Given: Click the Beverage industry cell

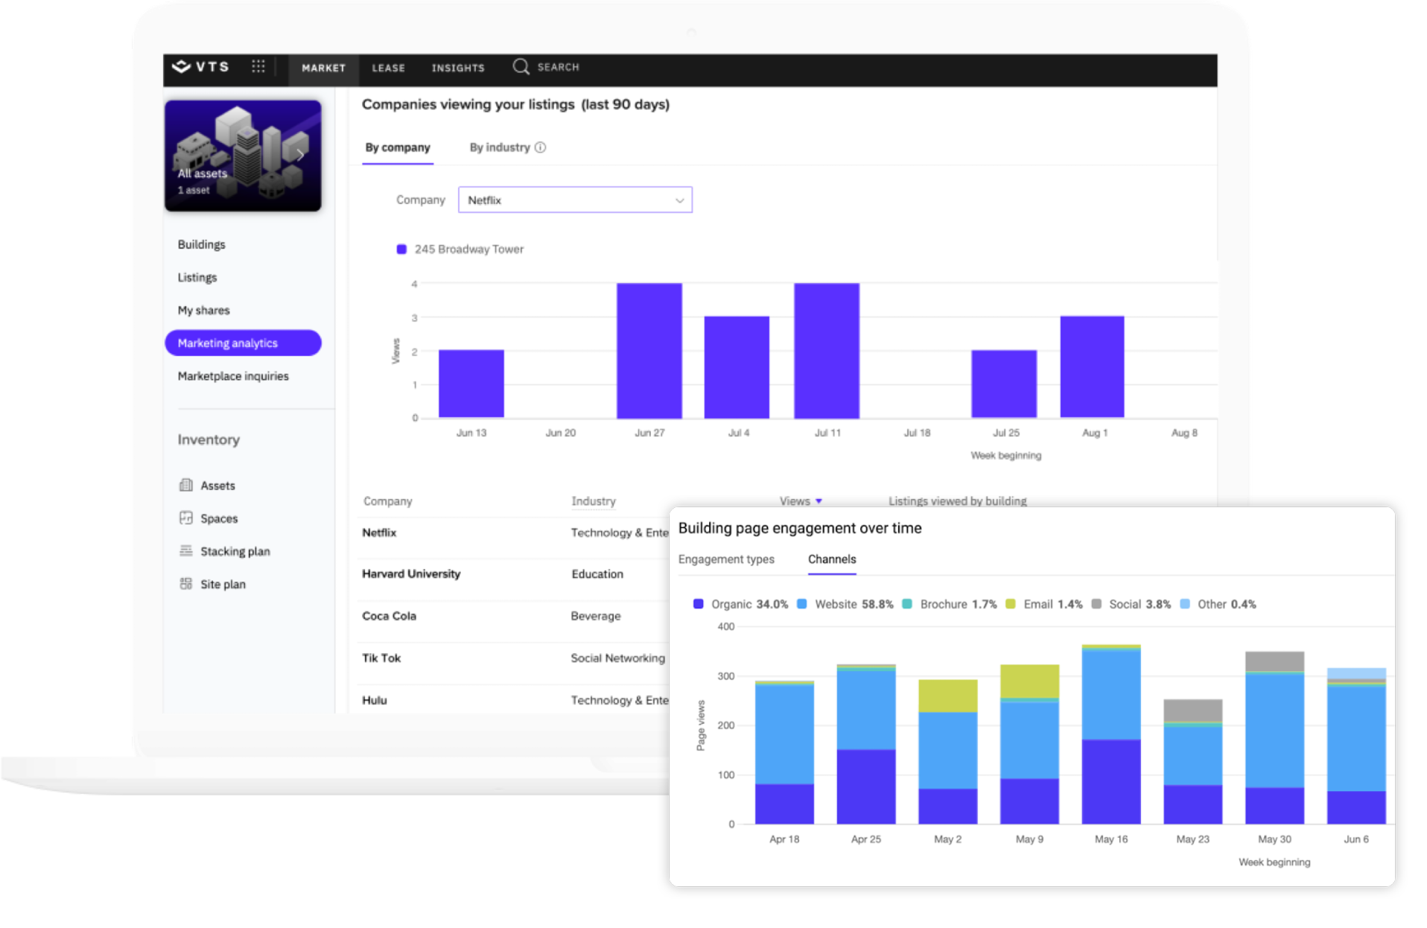Looking at the screenshot, I should click(596, 616).
